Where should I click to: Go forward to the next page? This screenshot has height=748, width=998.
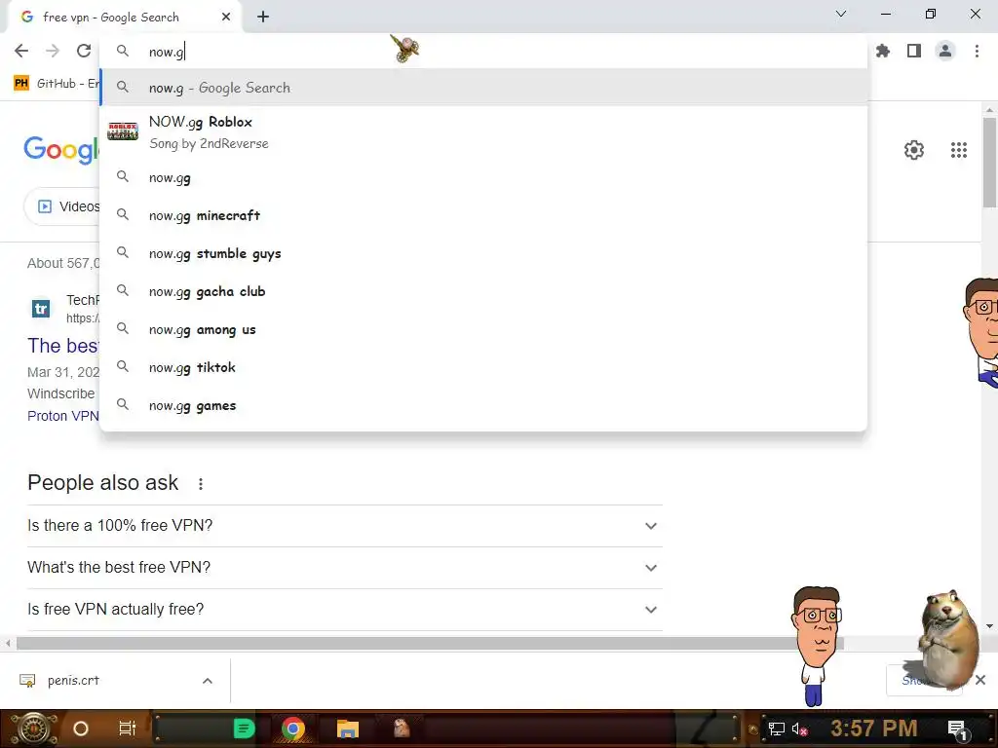pyautogui.click(x=53, y=51)
